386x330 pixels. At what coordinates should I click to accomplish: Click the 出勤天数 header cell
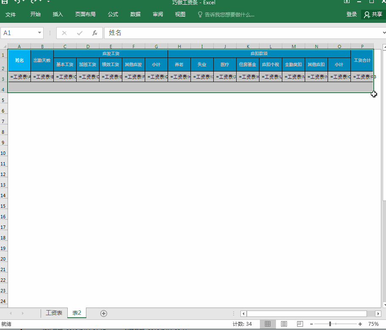[42, 60]
